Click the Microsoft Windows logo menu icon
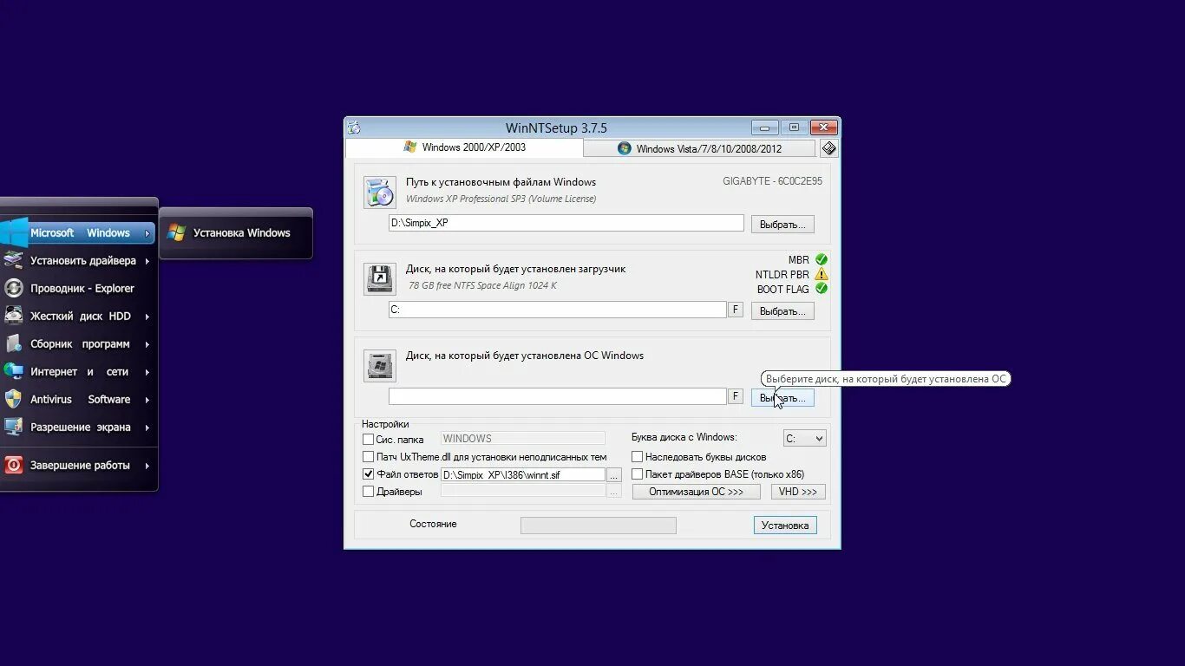 coord(14,232)
